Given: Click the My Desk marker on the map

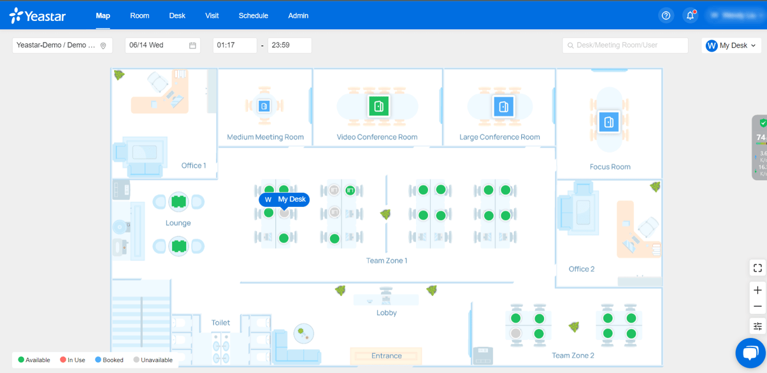Looking at the screenshot, I should pos(285,199).
